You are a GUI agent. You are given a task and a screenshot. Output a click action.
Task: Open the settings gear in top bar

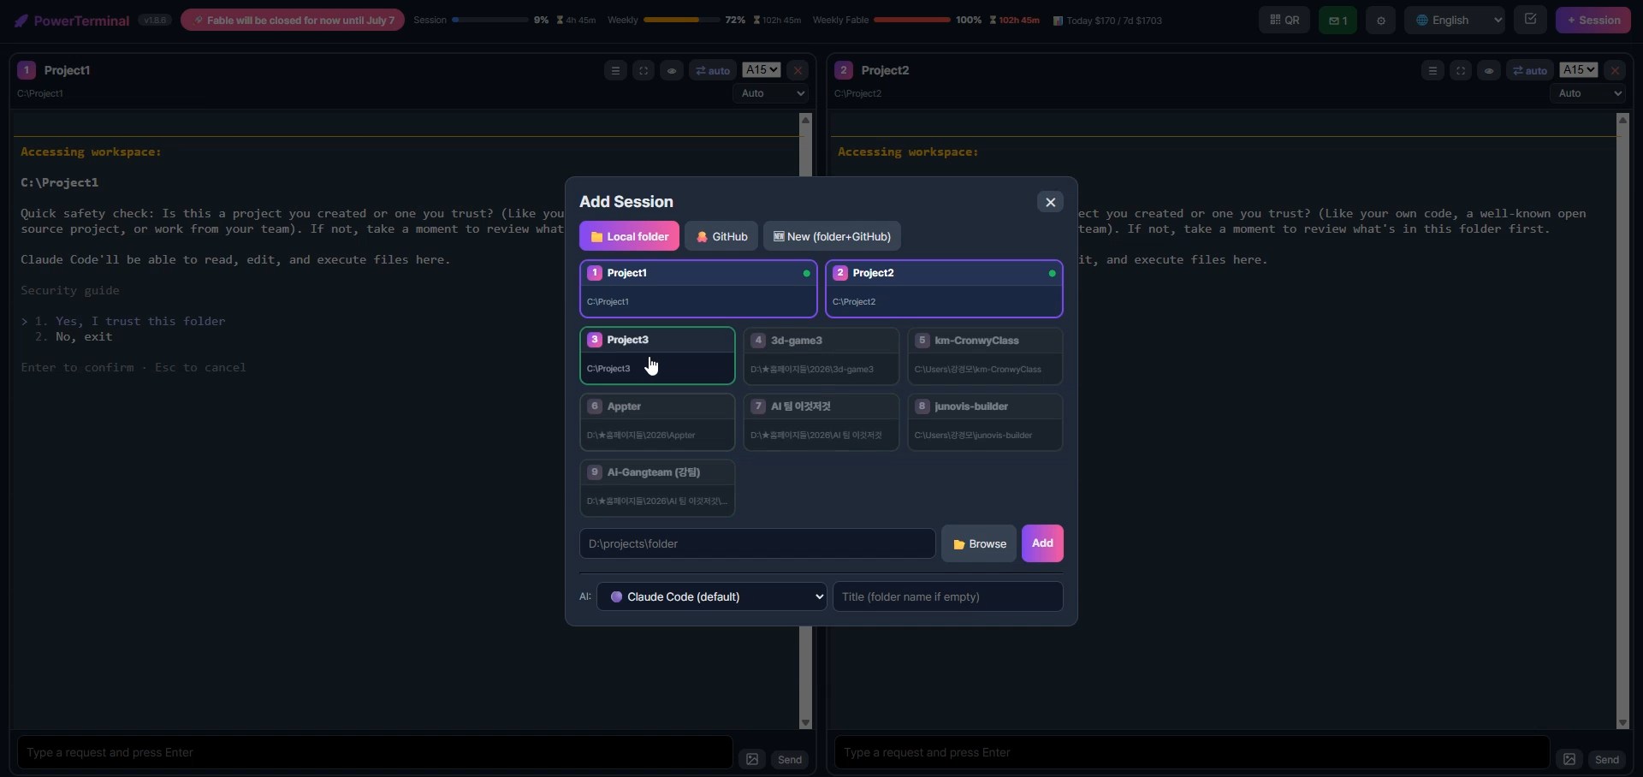point(1380,20)
